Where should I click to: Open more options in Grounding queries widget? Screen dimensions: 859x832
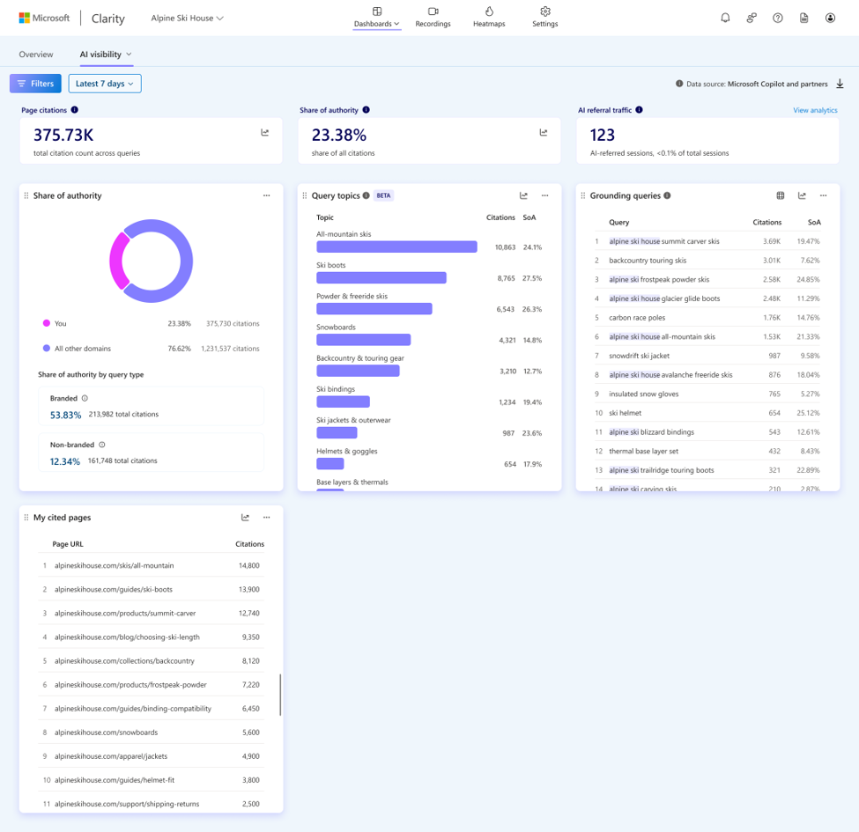point(823,195)
